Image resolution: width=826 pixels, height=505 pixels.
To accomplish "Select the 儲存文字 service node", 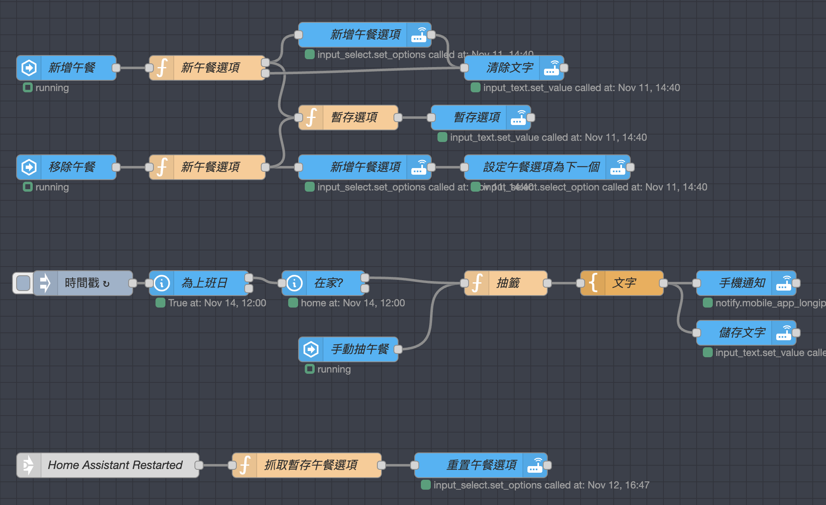I will (742, 333).
